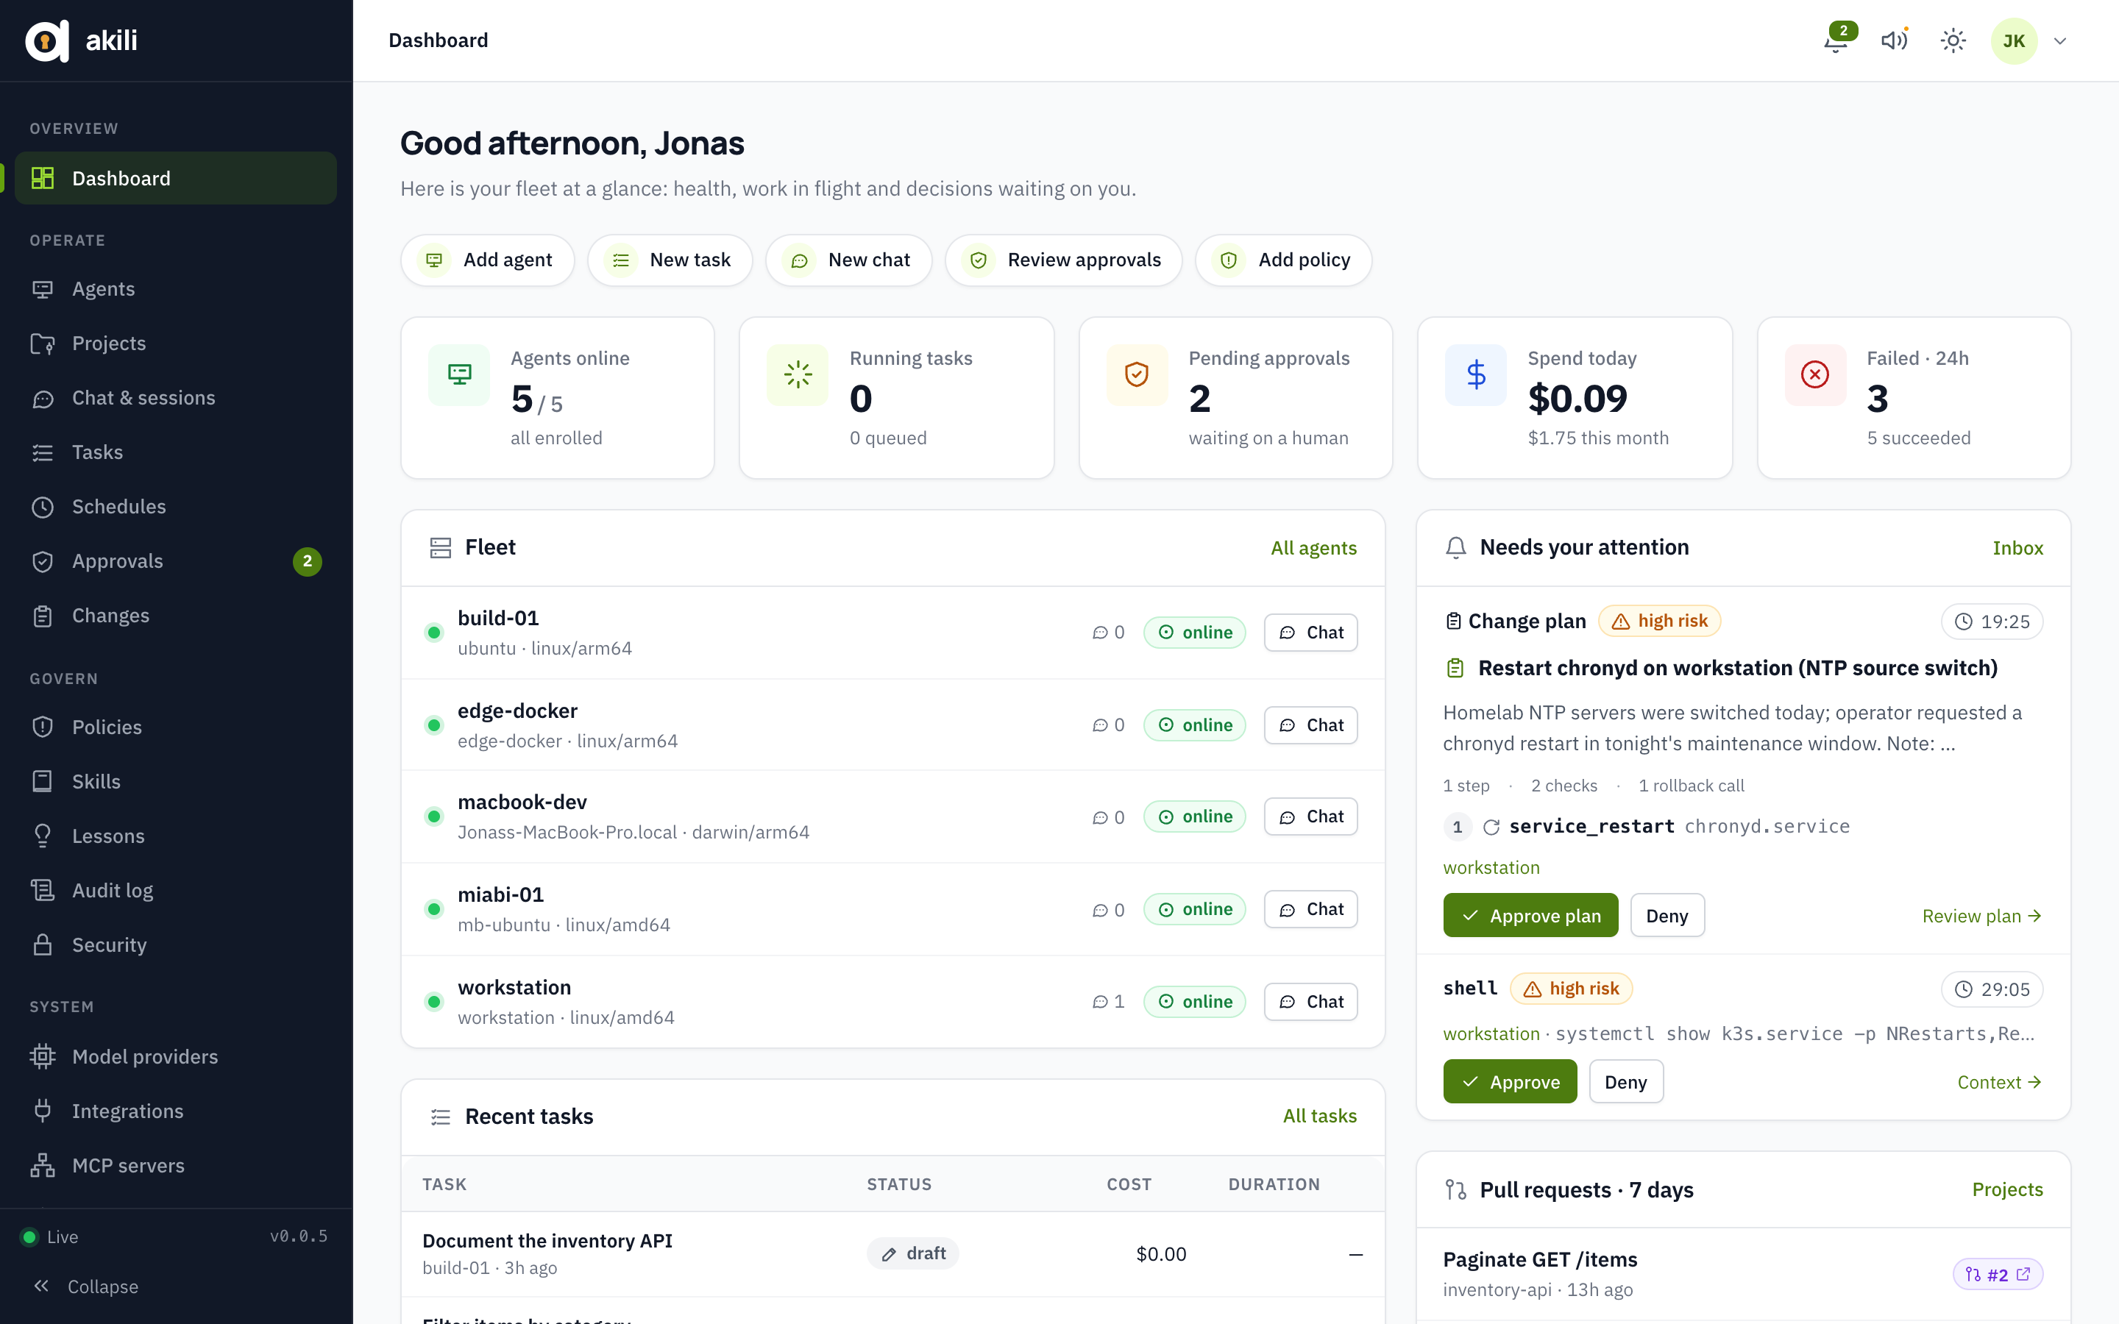The width and height of the screenshot is (2119, 1324).
Task: Open Projects in the sidebar
Action: 176,344
